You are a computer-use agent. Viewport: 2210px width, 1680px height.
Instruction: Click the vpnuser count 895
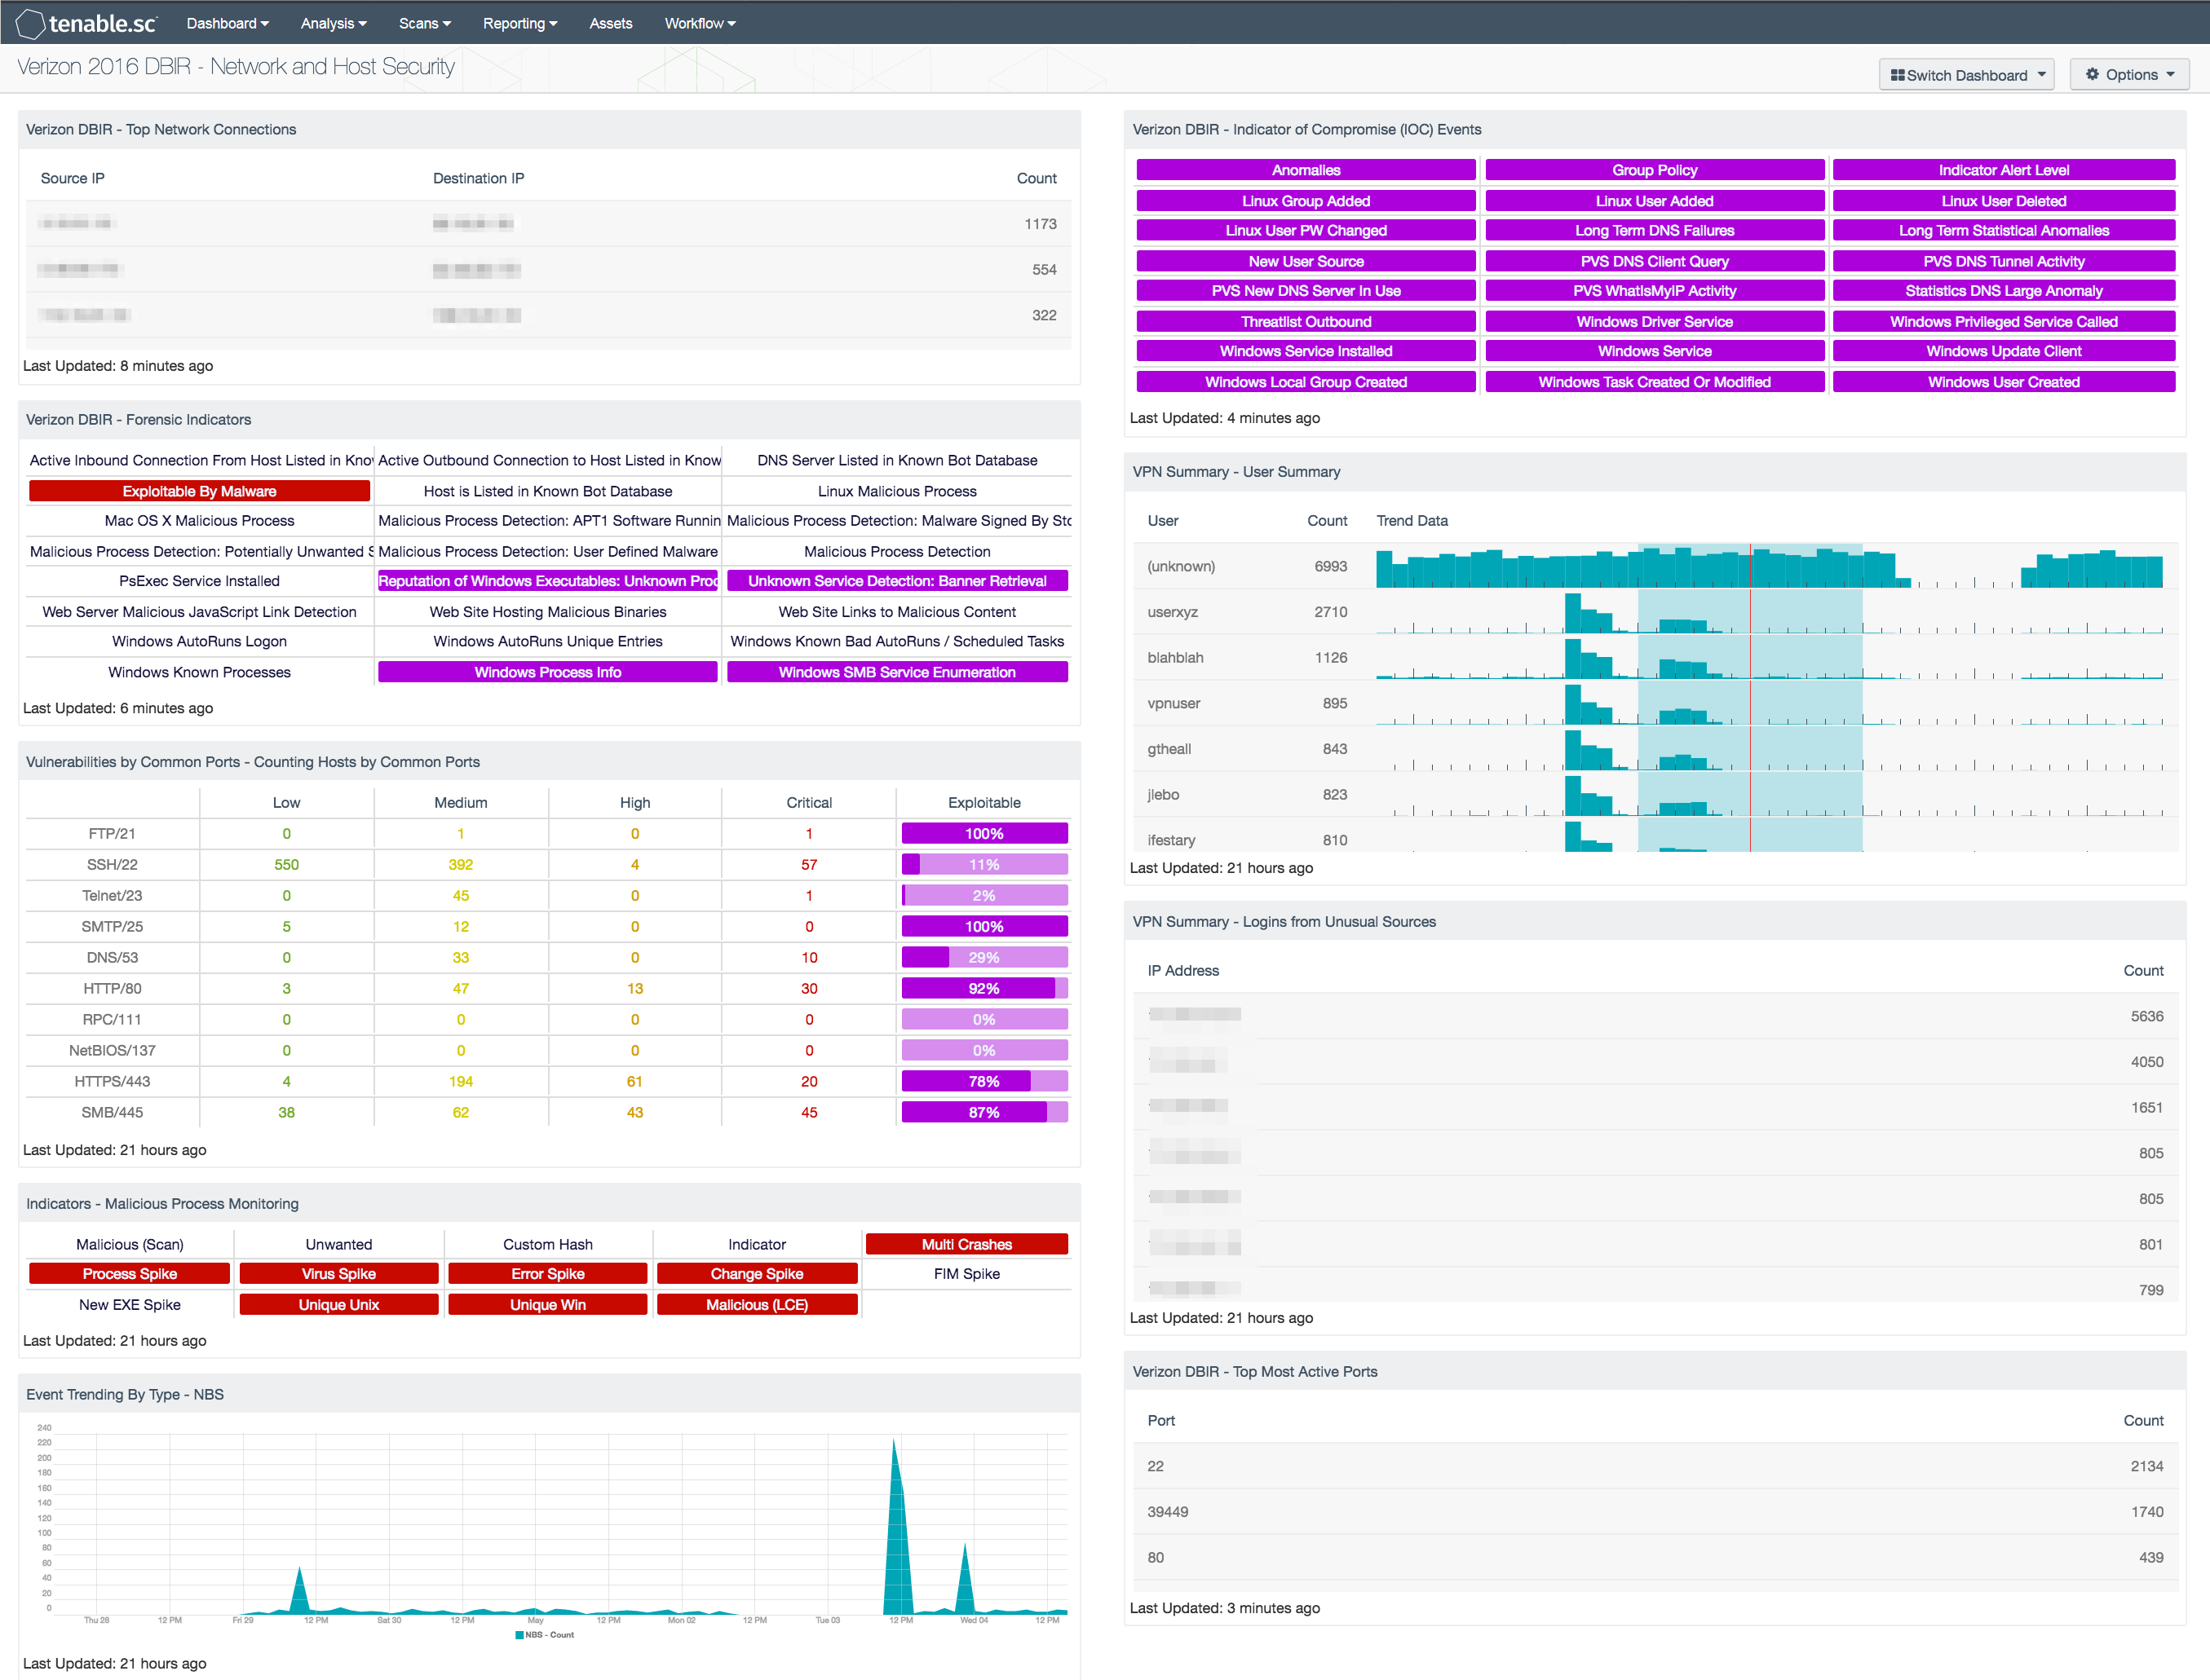1335,703
